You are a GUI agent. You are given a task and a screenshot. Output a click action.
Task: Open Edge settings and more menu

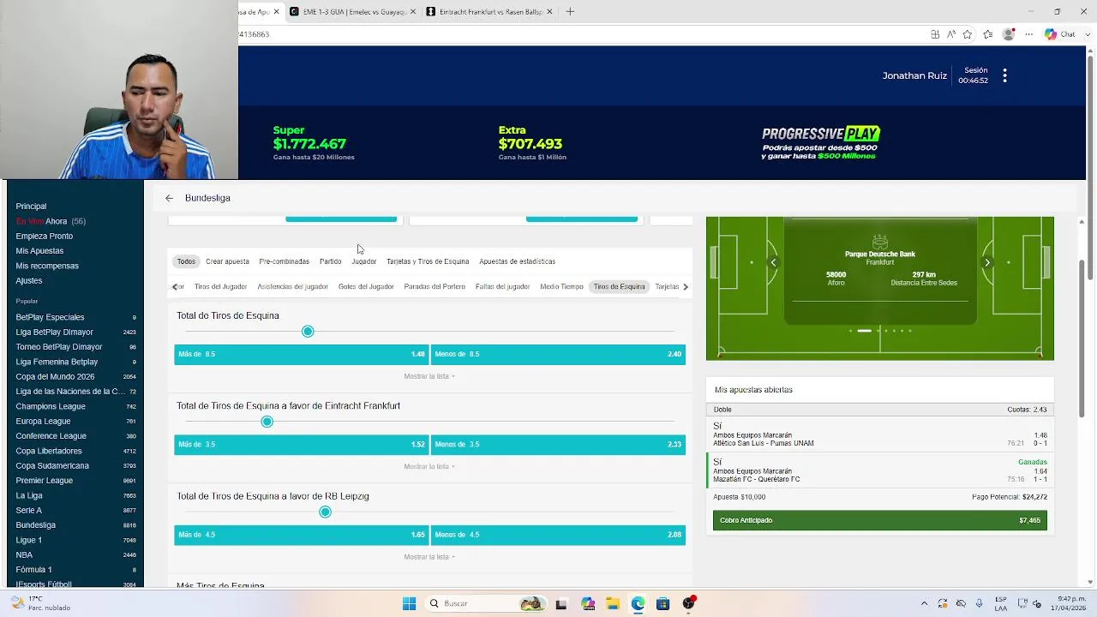tap(1029, 34)
